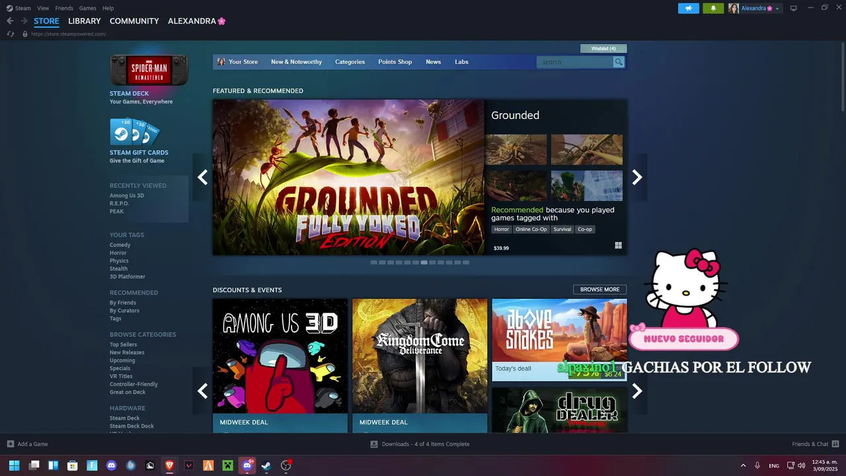846x476 pixels.
Task: Open the Steam Gift Cards image
Action: [x=134, y=132]
